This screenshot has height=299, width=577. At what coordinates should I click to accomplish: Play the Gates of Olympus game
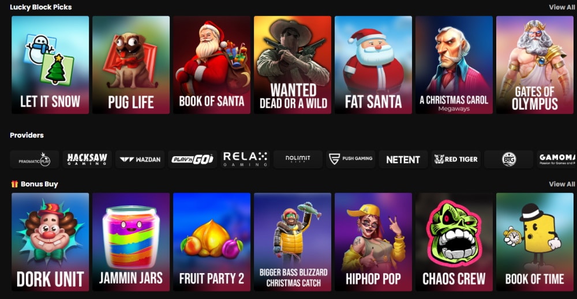(x=535, y=65)
